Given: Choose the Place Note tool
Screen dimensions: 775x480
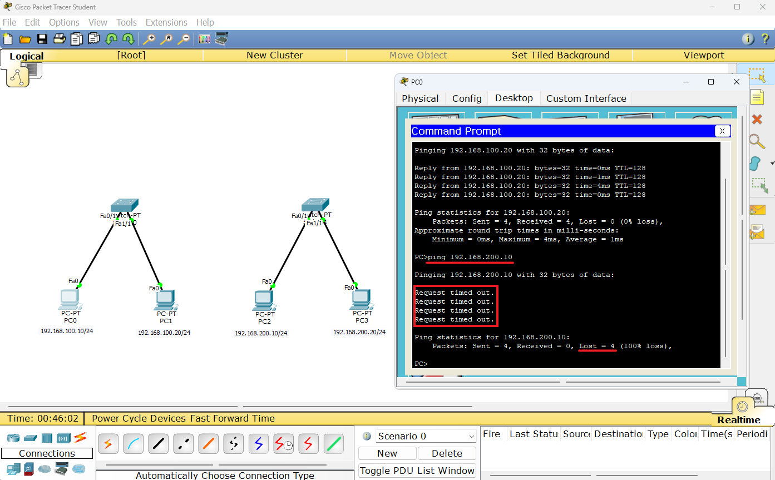Looking at the screenshot, I should (x=757, y=97).
